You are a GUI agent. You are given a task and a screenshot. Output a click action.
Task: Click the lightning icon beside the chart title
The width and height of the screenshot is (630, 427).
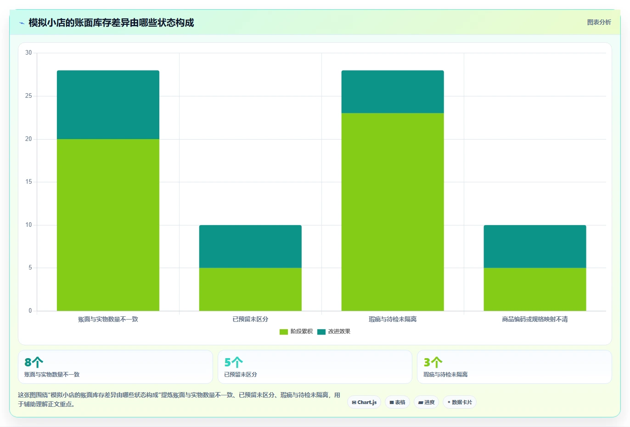click(22, 23)
